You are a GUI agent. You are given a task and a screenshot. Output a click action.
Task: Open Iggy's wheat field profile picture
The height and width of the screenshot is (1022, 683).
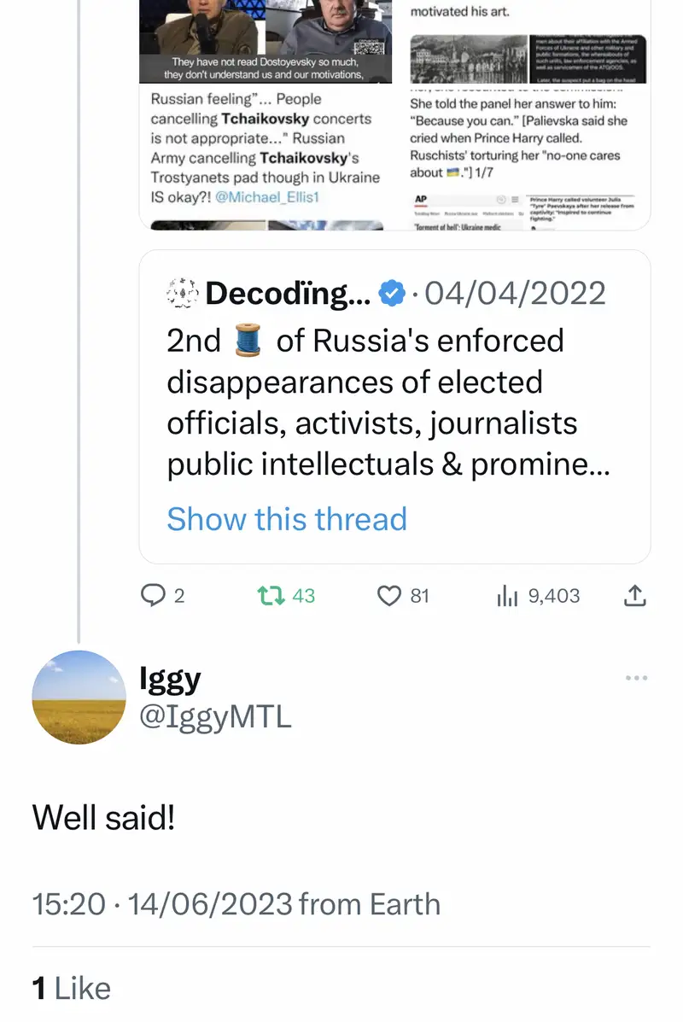tap(79, 697)
